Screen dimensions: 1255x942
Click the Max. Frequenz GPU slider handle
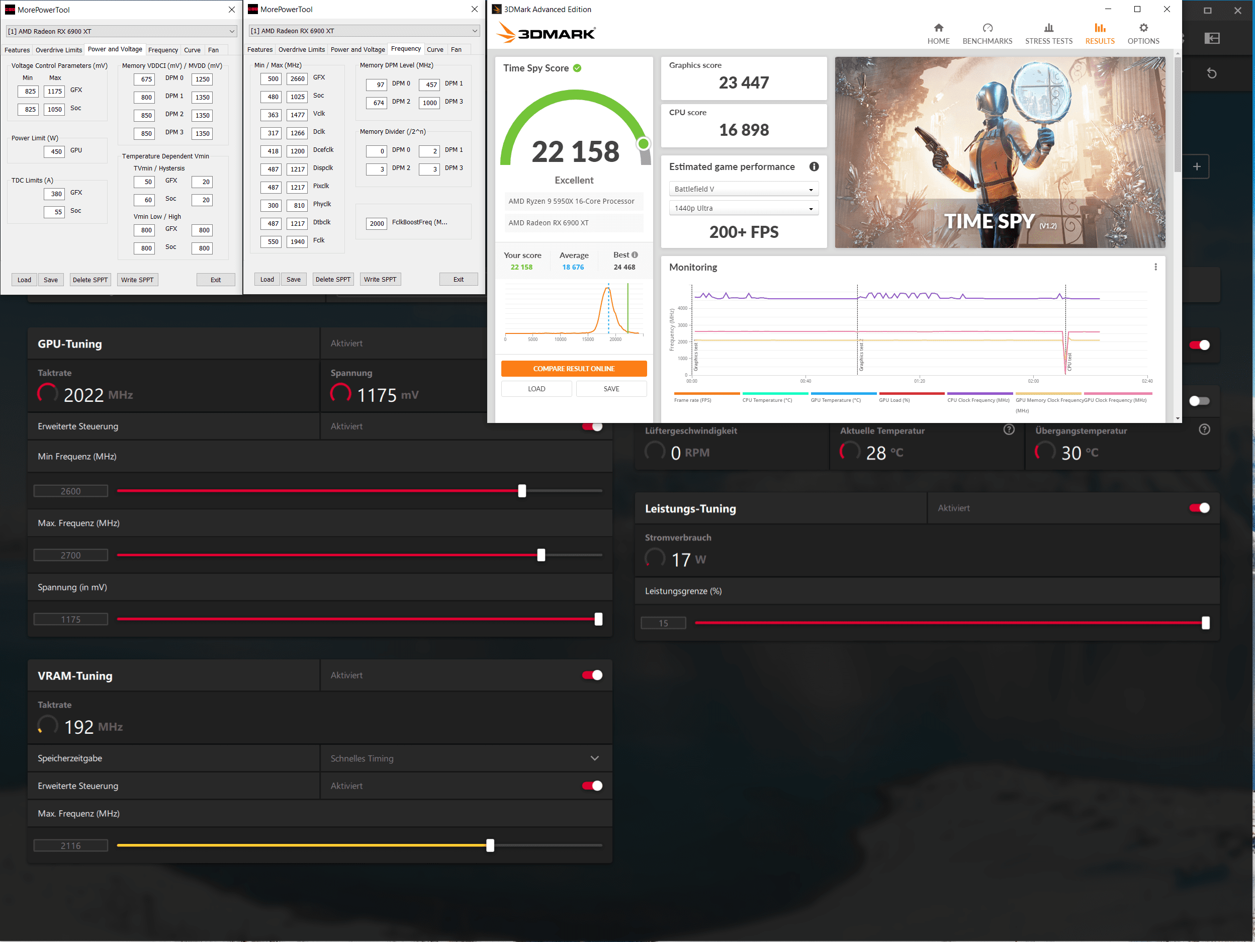541,555
